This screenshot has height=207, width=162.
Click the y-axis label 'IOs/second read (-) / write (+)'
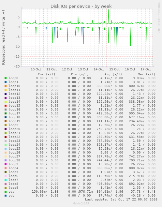(3, 37)
